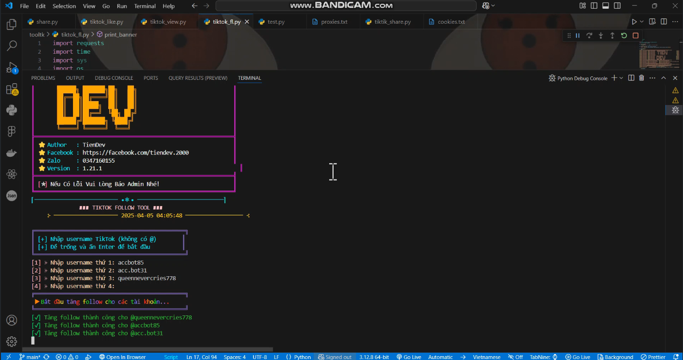The image size is (683, 360).
Task: Click the Step Over debug icon
Action: [x=589, y=35]
